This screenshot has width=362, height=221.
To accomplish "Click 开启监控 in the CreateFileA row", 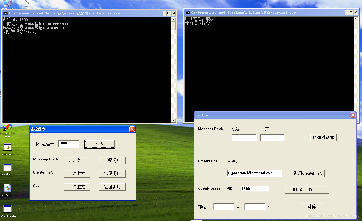I will [77, 174].
